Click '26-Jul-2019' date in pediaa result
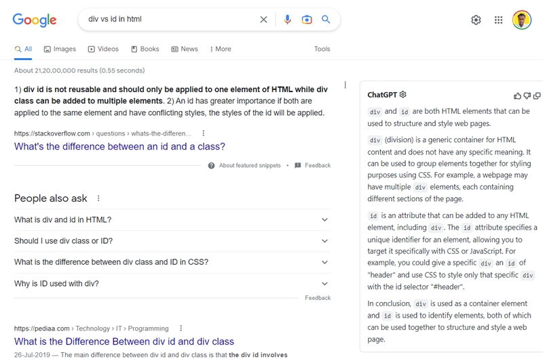The image size is (543, 361). [x=32, y=355]
